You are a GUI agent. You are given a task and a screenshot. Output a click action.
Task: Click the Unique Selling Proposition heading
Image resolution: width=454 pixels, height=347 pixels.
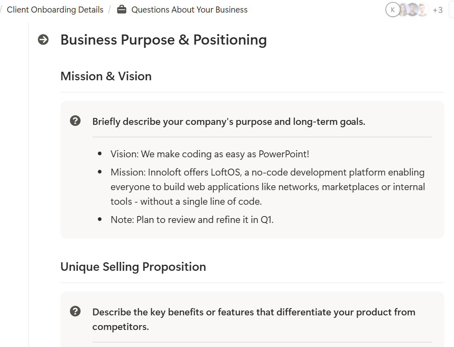tap(133, 267)
